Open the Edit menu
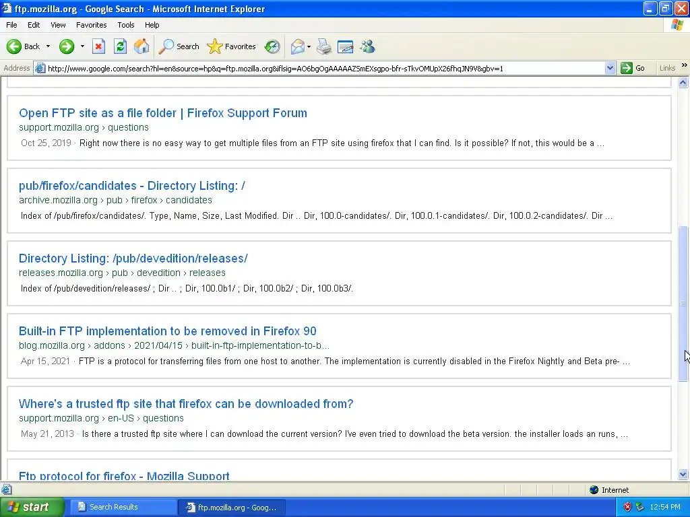The image size is (690, 517). point(34,25)
